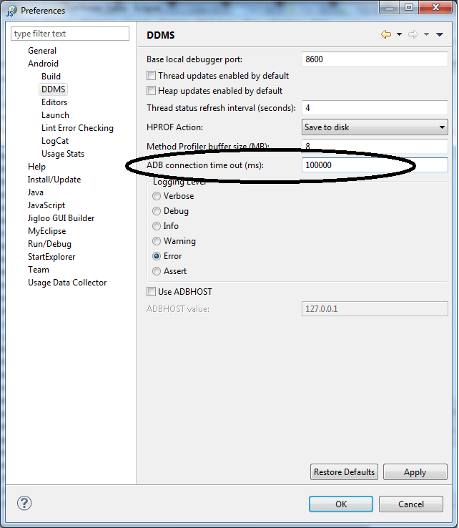The width and height of the screenshot is (459, 528).
Task: Click the forward navigation arrow icon
Action: [413, 34]
